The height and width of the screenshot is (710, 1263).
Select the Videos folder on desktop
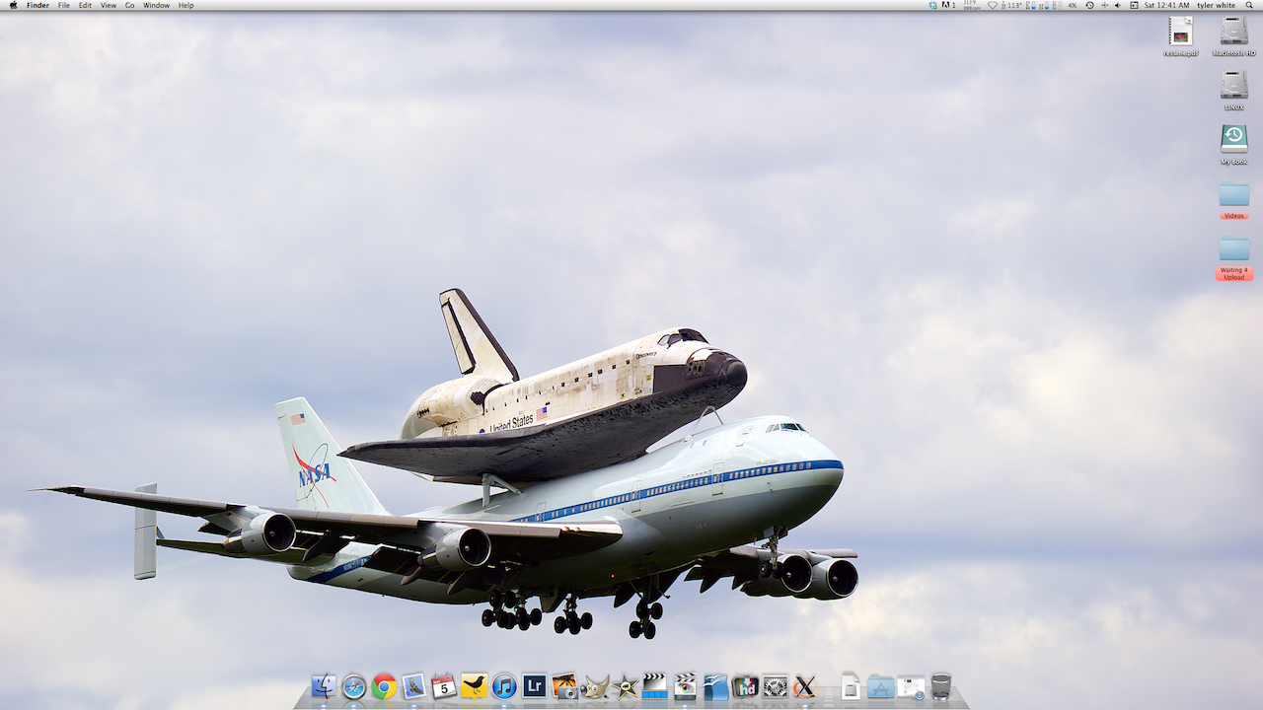1234,199
